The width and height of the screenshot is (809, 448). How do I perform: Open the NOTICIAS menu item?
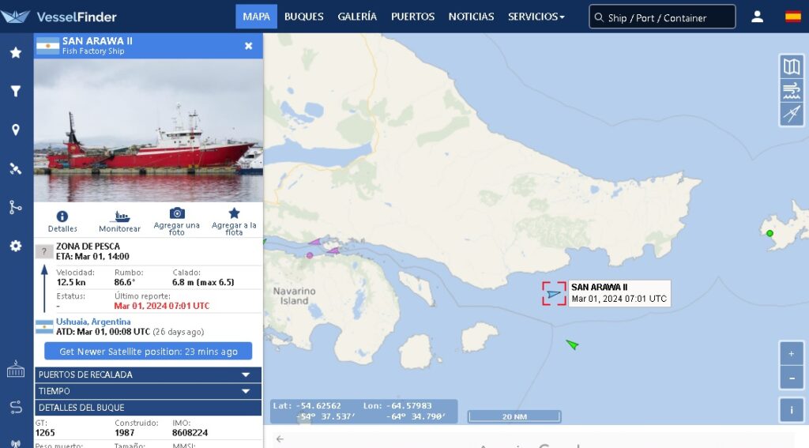[471, 17]
